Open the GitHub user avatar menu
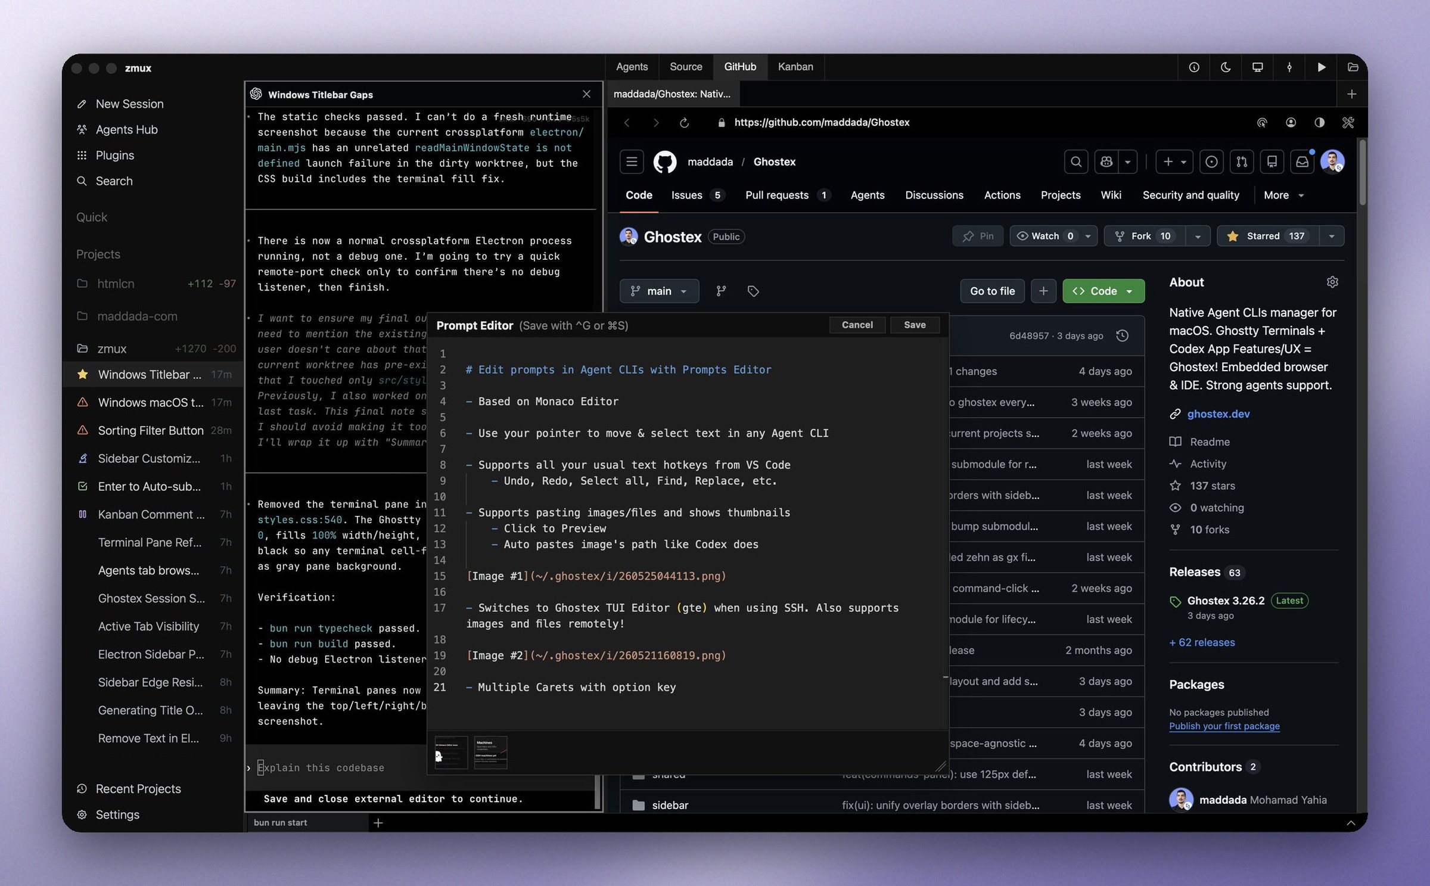This screenshot has width=1430, height=886. point(1332,161)
